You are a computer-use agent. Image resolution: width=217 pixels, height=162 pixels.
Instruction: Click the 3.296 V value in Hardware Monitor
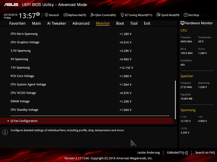pyautogui.click(x=185, y=133)
